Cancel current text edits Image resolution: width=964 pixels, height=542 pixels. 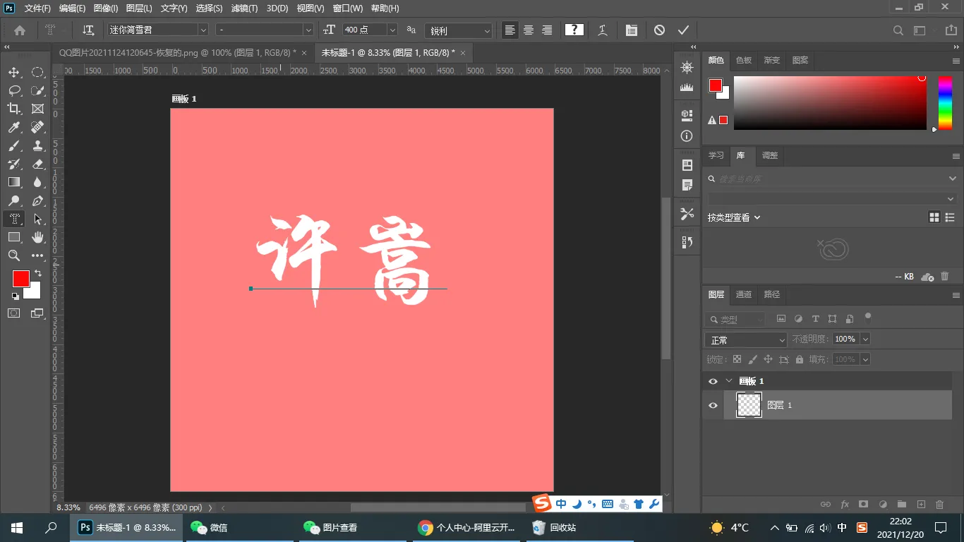(659, 30)
